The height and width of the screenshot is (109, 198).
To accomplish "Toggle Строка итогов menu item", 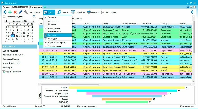I will click(x=58, y=46).
